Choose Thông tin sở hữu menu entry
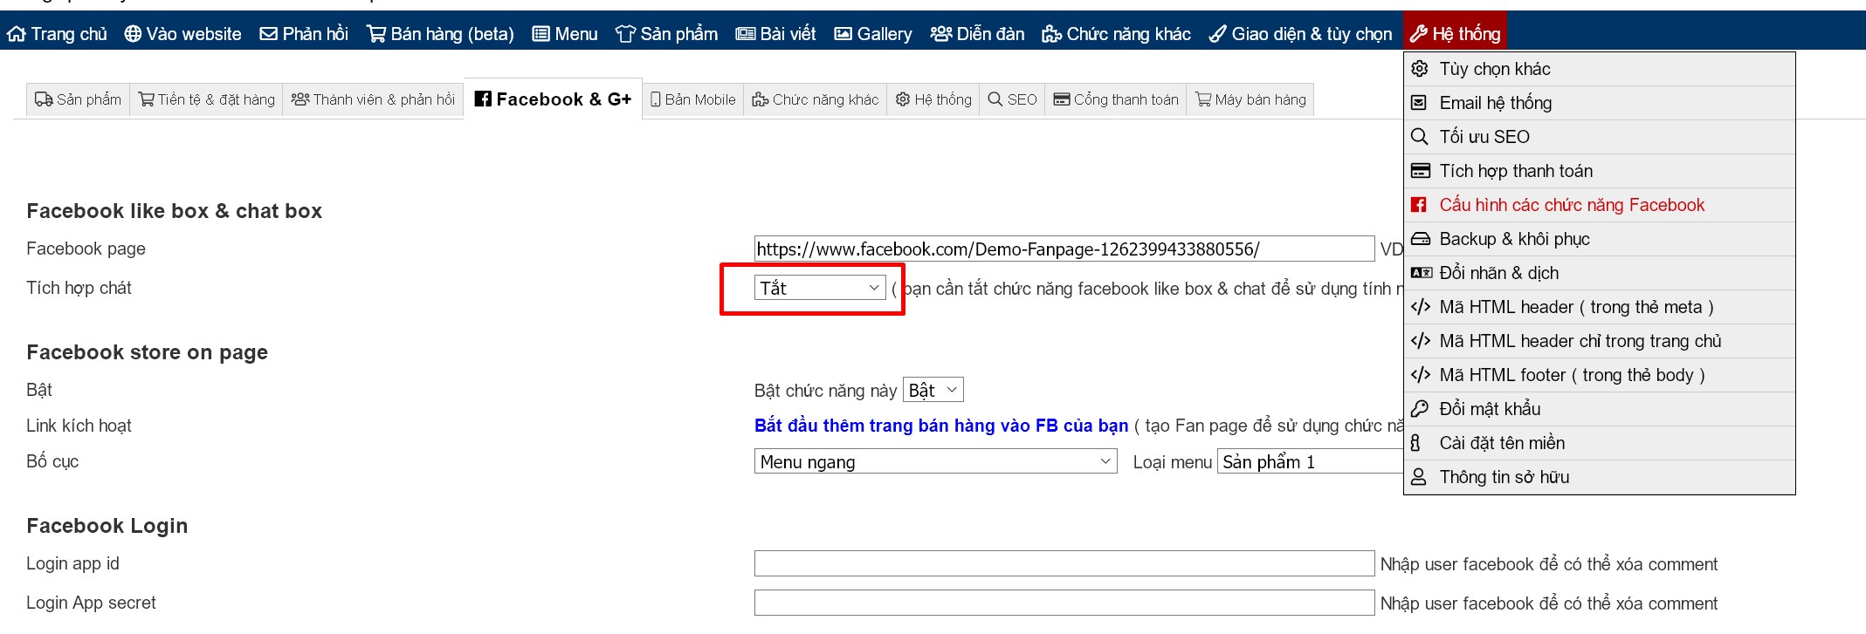1866x634 pixels. 1599,477
